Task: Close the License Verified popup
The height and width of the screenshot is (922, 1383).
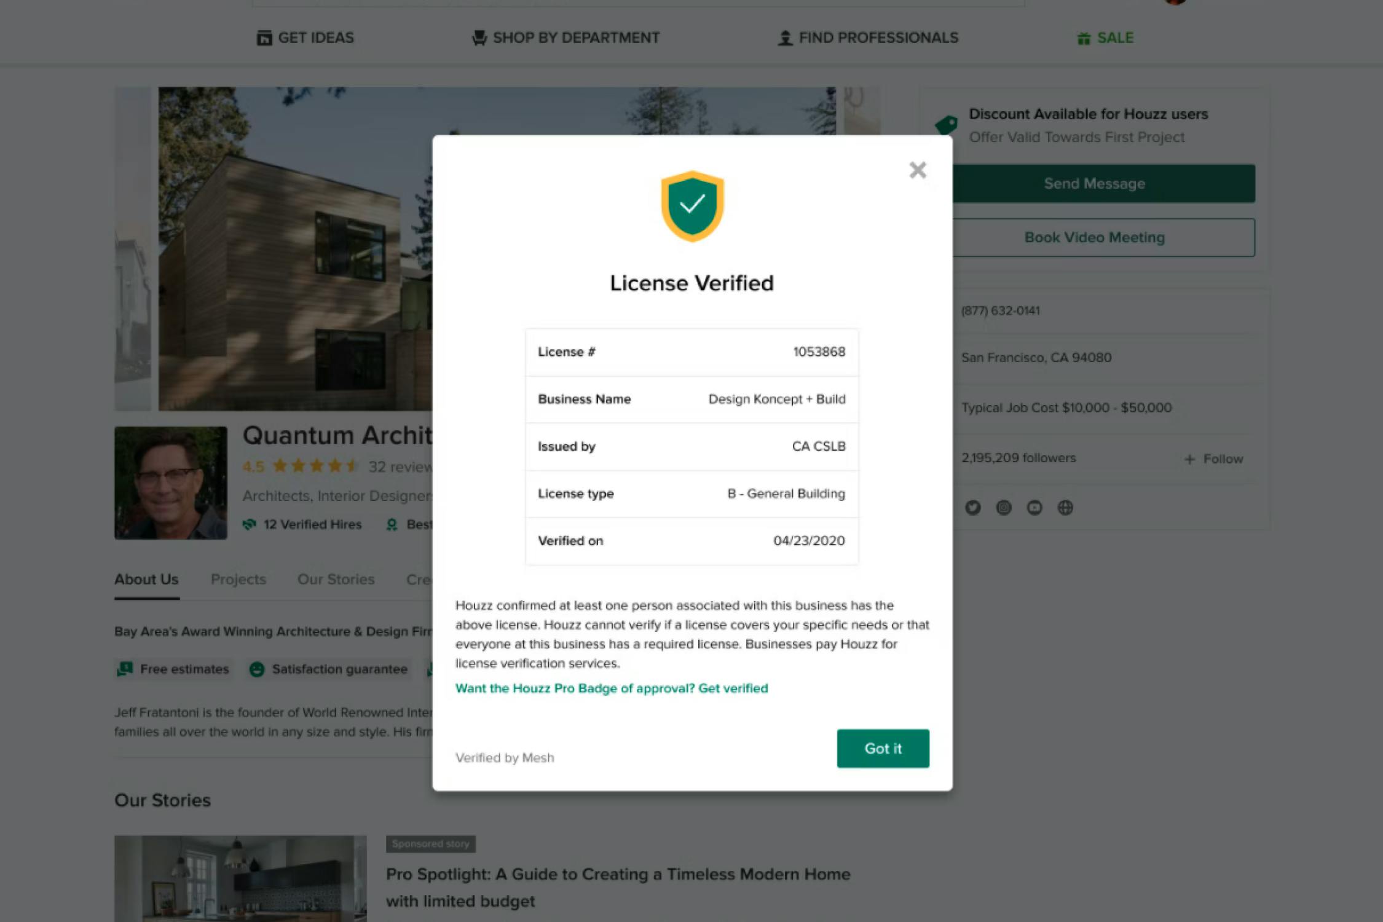Action: coord(918,170)
